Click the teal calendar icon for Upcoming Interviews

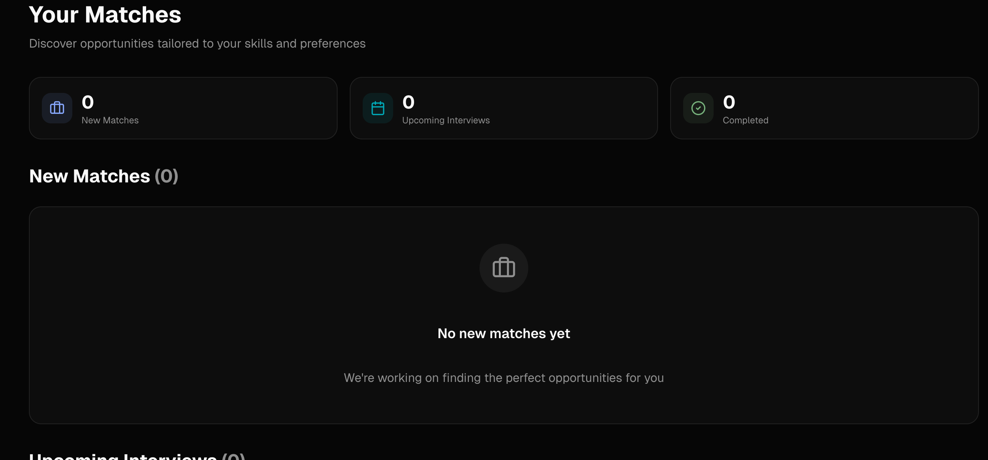pos(378,108)
